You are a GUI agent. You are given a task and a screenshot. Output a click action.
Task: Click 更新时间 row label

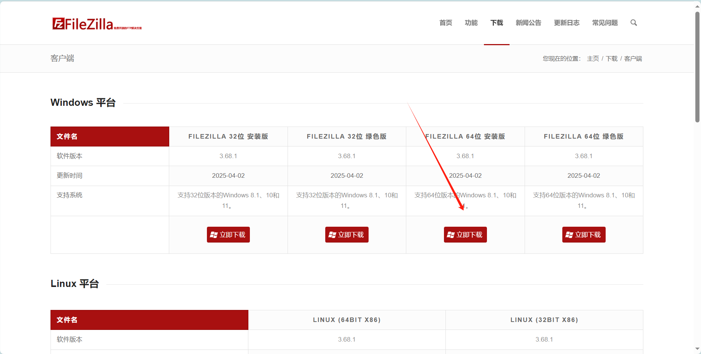pos(69,175)
